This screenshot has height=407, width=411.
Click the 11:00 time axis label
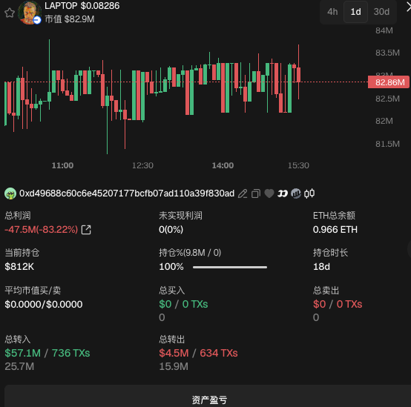click(x=62, y=165)
